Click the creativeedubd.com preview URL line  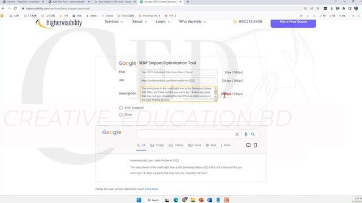(154, 160)
